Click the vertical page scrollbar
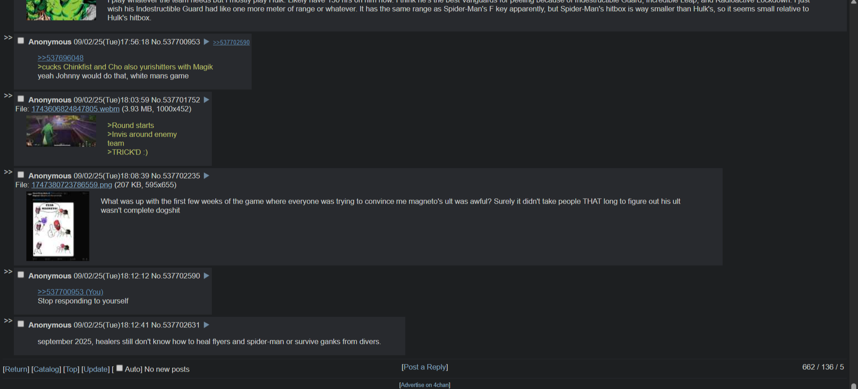 click(x=854, y=194)
